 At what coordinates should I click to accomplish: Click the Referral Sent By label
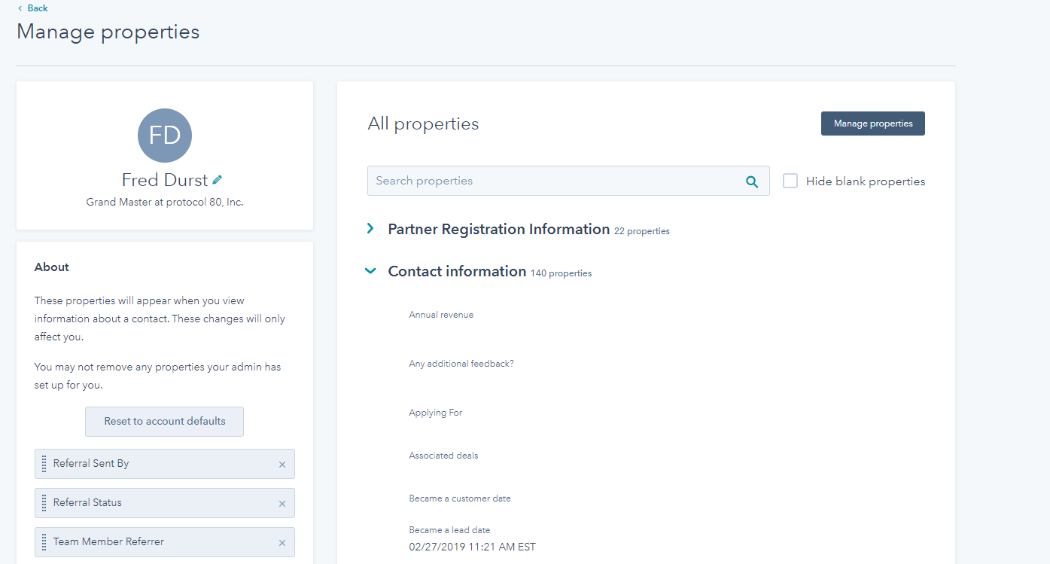point(91,464)
